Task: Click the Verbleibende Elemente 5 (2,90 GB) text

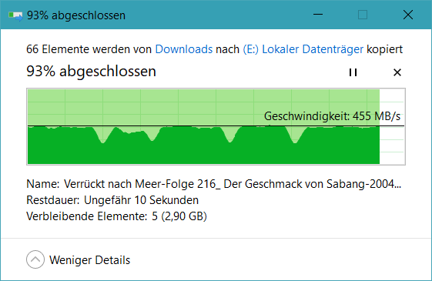Action: point(116,216)
